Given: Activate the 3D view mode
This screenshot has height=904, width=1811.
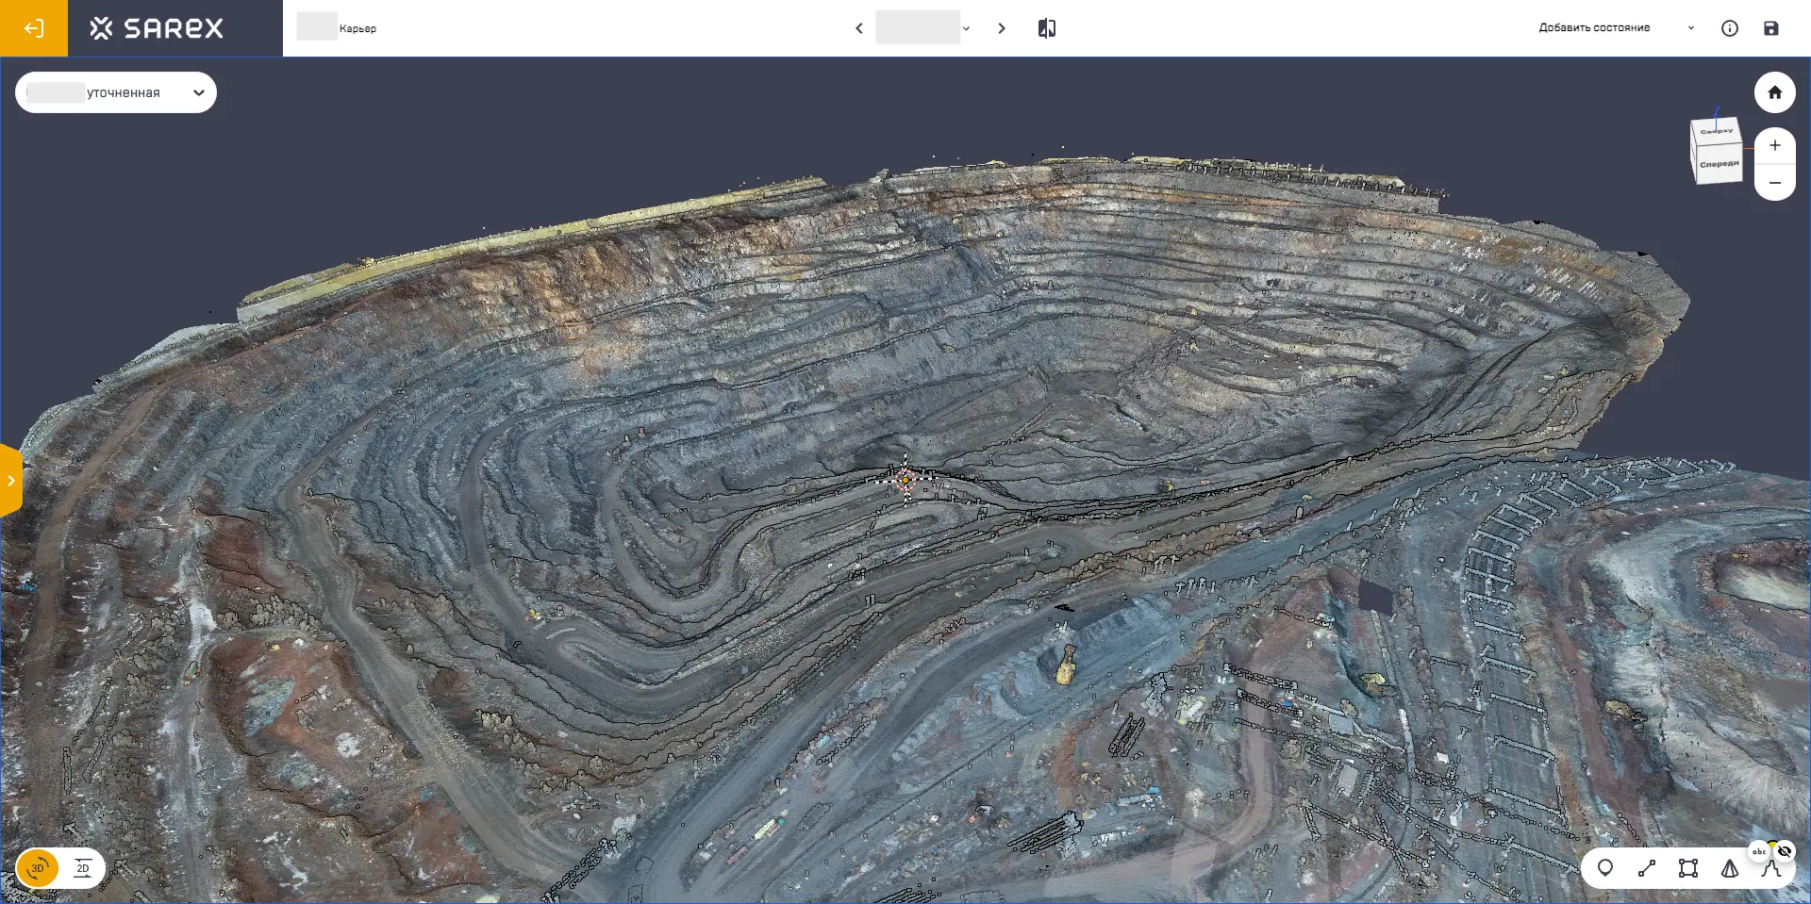Looking at the screenshot, I should (38, 868).
